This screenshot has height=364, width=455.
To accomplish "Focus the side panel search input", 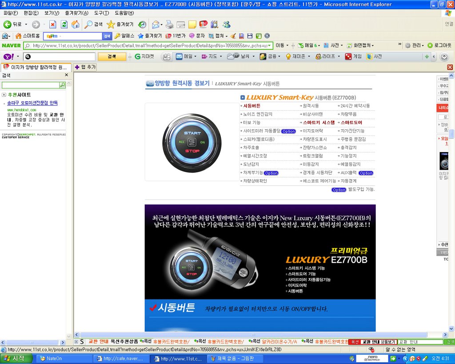I will click(31, 85).
